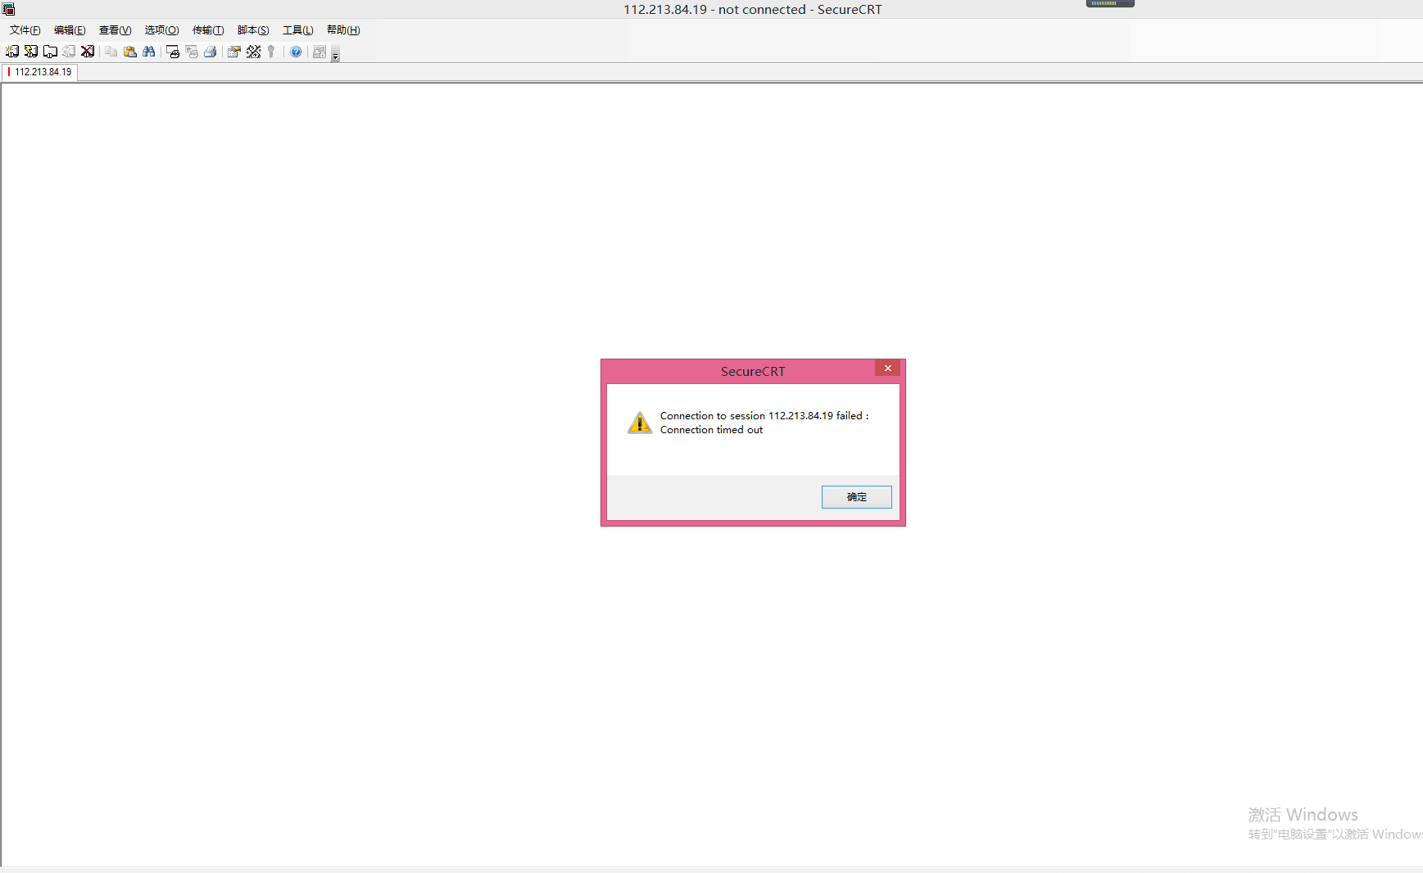Viewport: 1423px width, 873px height.
Task: Click the Paste clipboard icon
Action: [130, 52]
